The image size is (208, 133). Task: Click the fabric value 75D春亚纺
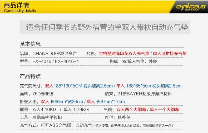click(43, 94)
